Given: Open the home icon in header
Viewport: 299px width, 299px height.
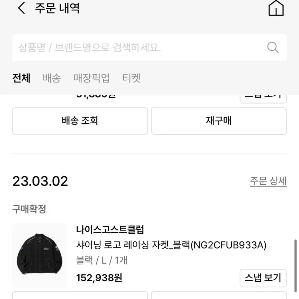Looking at the screenshot, I should point(276,8).
